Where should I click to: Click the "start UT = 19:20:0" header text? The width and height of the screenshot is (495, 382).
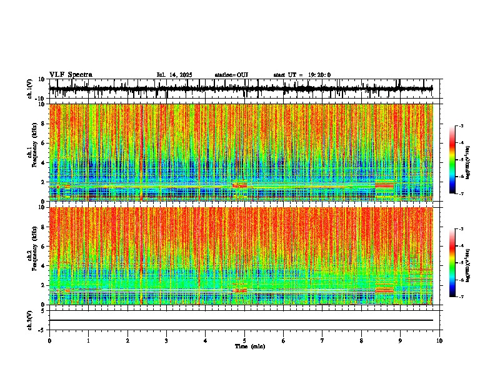tap(302, 75)
